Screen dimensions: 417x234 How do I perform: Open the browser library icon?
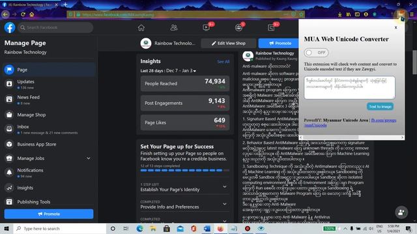click(x=349, y=14)
